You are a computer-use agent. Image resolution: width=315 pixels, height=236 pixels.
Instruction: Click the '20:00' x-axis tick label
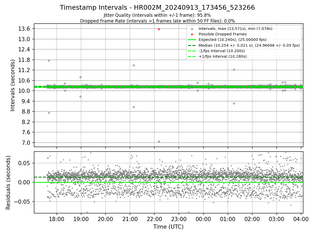(x=105, y=219)
